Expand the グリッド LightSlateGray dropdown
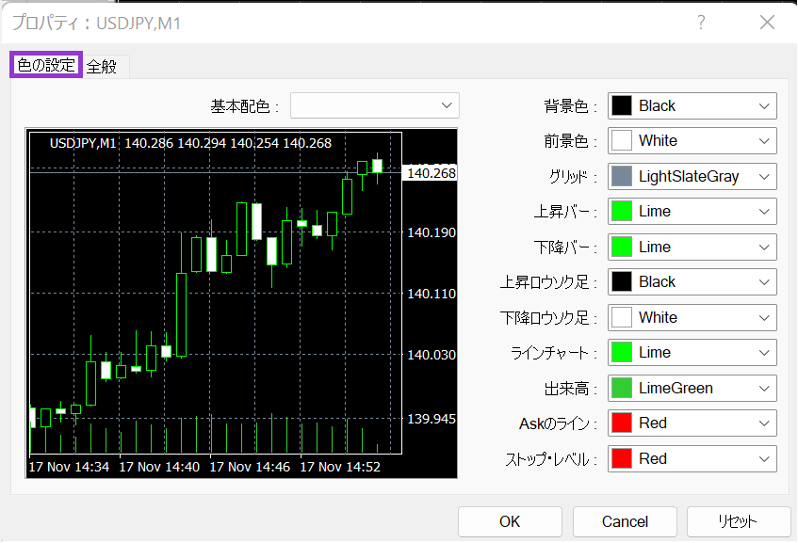Screen dimensions: 798x543 [x=692, y=176]
